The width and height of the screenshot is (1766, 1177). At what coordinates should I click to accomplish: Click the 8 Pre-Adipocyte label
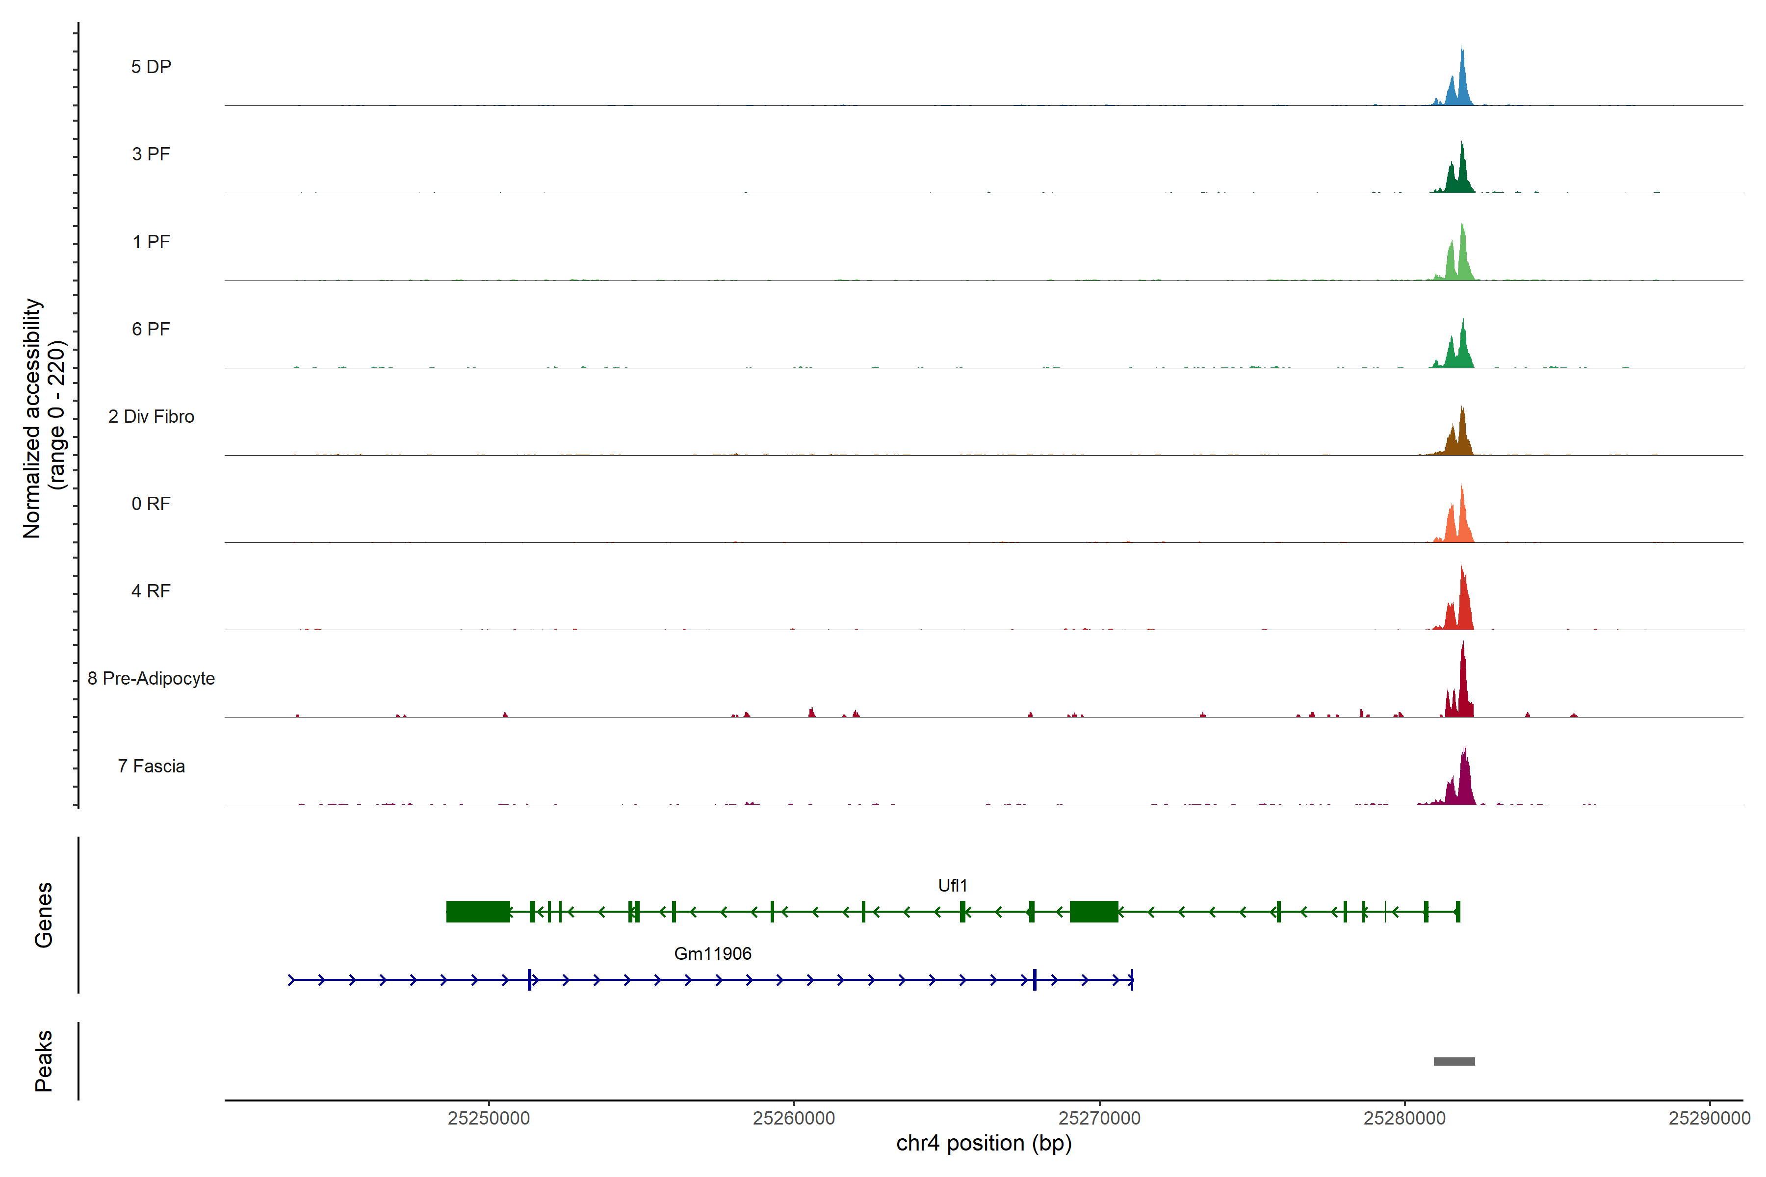click(151, 679)
